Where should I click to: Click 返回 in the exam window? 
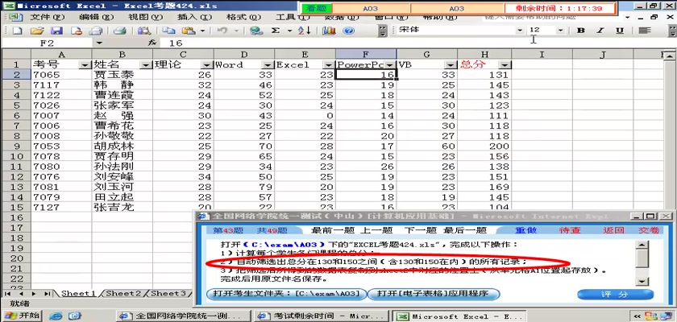613,230
